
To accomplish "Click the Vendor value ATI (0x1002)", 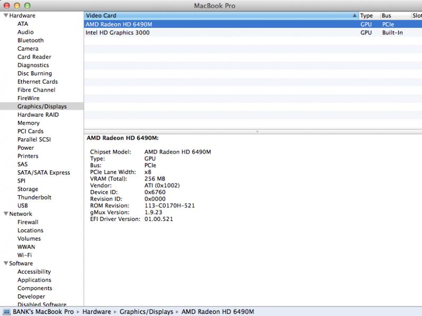I will [162, 186].
